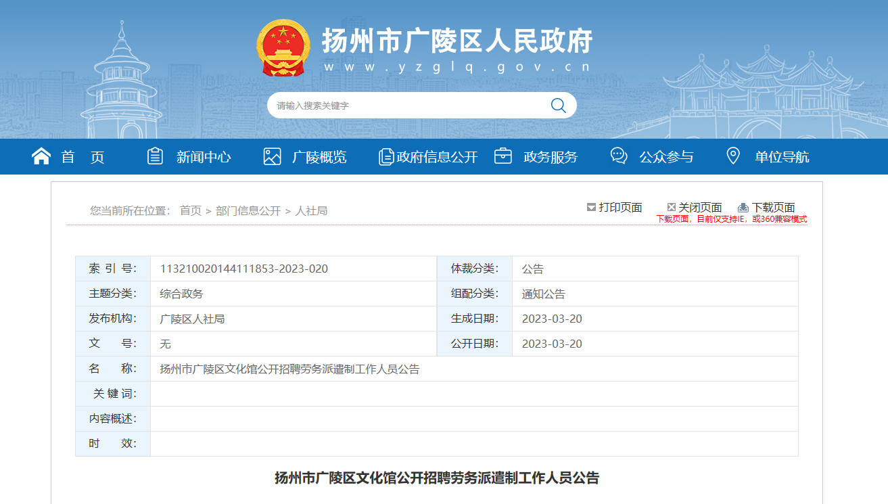Go to 公众参与 section
The height and width of the screenshot is (504, 888).
(x=666, y=157)
